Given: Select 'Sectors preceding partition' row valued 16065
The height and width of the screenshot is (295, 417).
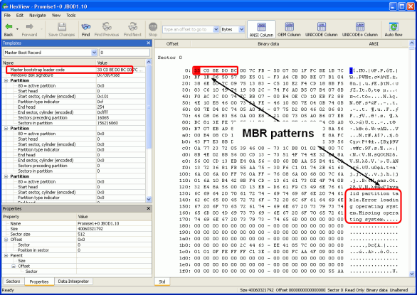Looking at the screenshot, I should coord(74,118).
